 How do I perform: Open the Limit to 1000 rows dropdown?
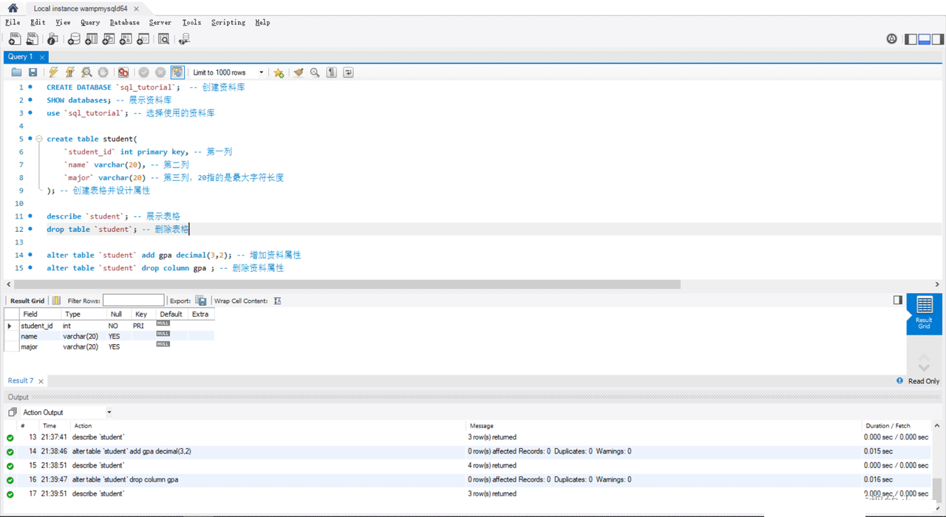coord(262,72)
